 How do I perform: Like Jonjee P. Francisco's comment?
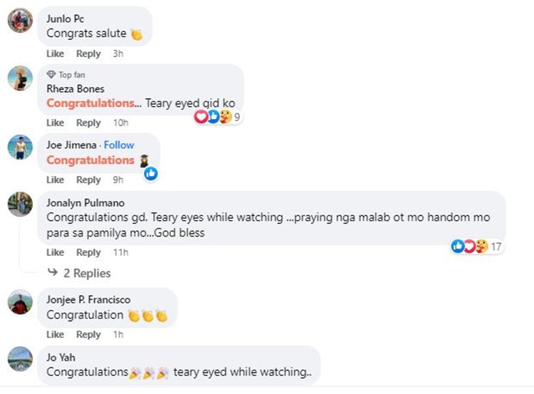[x=56, y=334]
